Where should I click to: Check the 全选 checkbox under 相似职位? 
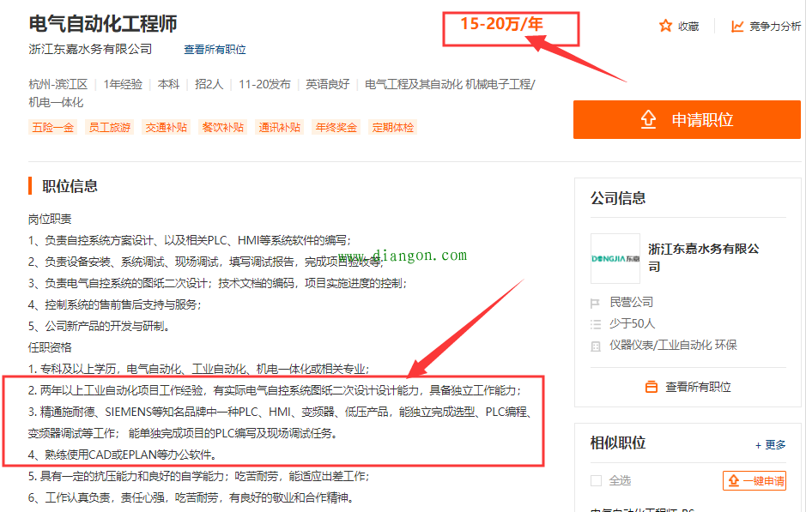point(595,480)
